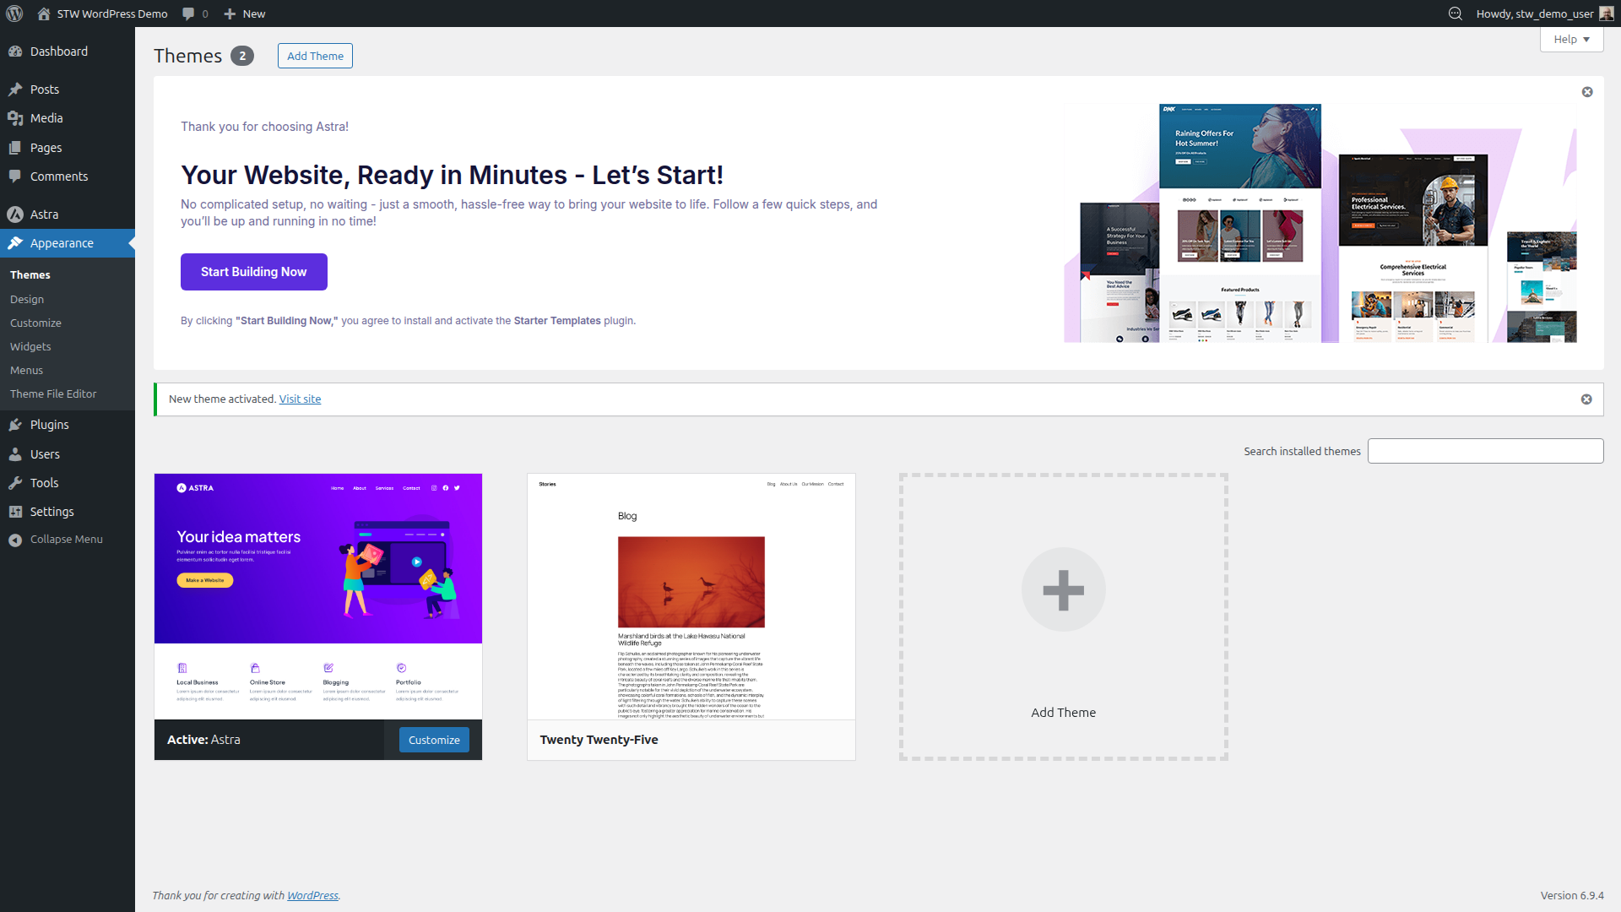1621x912 pixels.
Task: Dismiss the New theme activated notice
Action: pyautogui.click(x=1586, y=399)
